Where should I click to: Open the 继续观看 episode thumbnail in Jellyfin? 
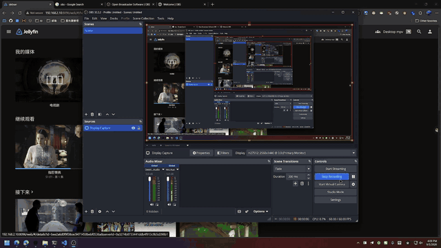49,147
